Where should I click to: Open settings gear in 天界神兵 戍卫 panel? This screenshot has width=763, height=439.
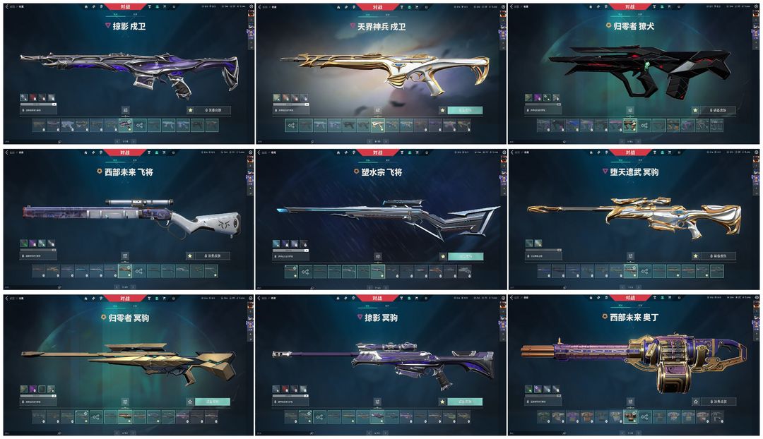tap(504, 7)
